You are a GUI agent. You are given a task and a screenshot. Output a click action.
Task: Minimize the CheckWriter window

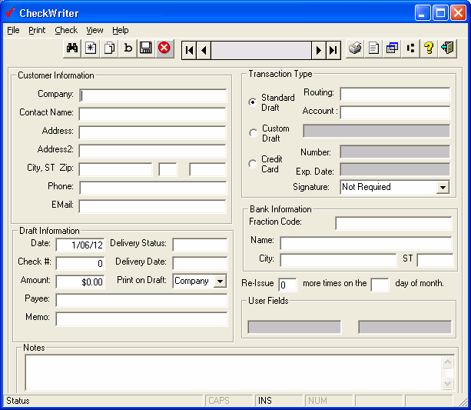423,12
